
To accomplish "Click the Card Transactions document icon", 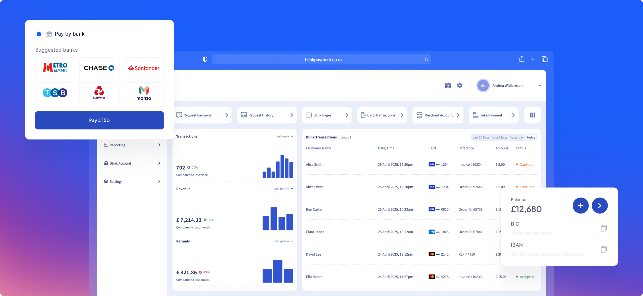I will click(363, 115).
